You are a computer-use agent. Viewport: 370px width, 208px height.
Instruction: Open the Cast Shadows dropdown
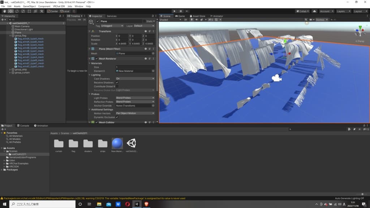[135, 78]
